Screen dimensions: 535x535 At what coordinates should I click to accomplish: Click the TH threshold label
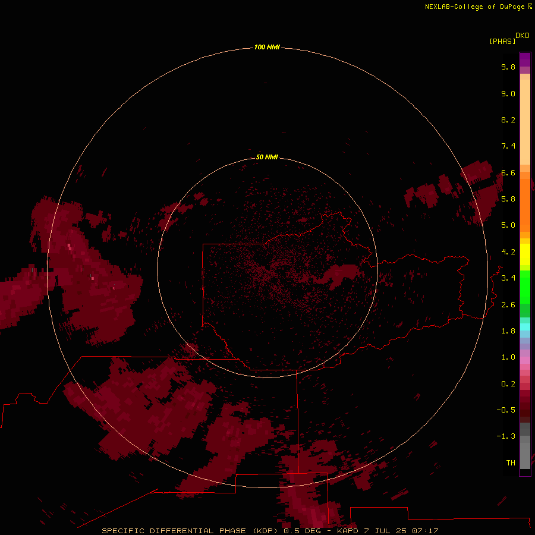[x=511, y=463]
